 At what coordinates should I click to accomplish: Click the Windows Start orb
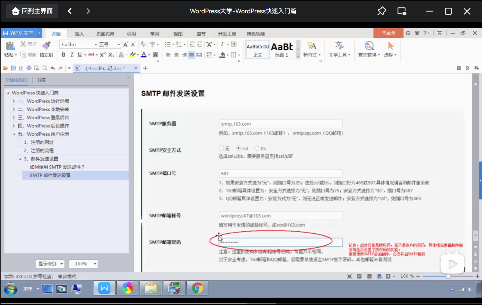11,289
